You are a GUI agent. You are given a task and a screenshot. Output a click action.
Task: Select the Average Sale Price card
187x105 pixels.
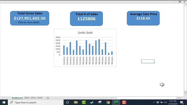(143, 18)
